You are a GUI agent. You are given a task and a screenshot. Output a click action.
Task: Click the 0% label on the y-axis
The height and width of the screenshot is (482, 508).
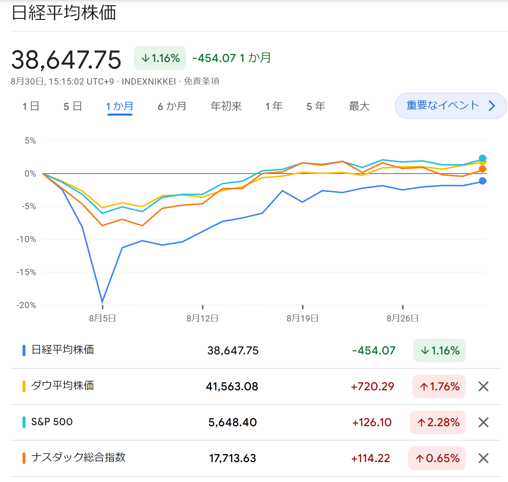(30, 174)
